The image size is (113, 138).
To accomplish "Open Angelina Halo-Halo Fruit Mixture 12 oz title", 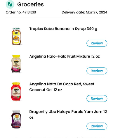I will click(65, 56).
